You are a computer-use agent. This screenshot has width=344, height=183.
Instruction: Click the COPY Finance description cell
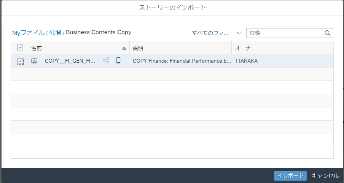(x=182, y=61)
